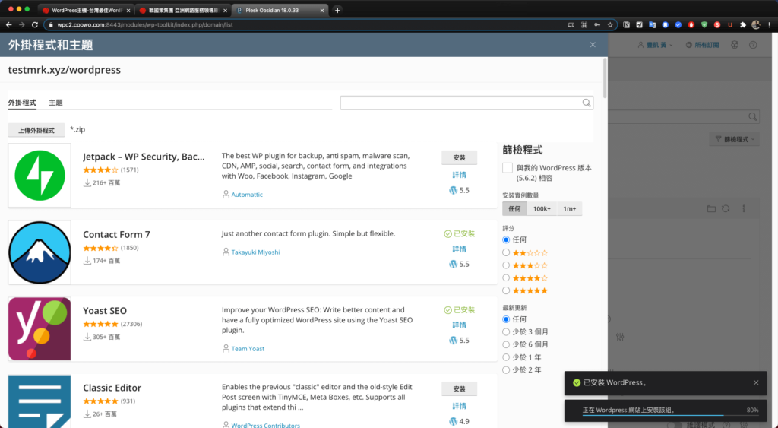This screenshot has height=428, width=778.
Task: Select the 任何 rating radio button
Action: tap(506, 239)
